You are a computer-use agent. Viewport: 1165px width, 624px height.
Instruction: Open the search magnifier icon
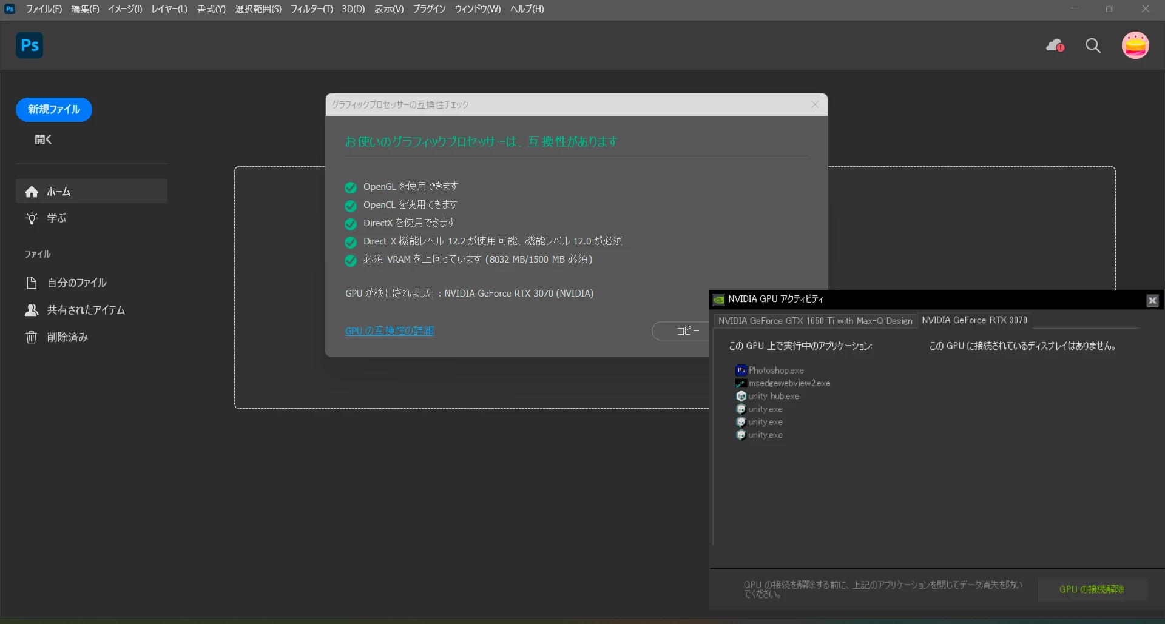click(1093, 45)
